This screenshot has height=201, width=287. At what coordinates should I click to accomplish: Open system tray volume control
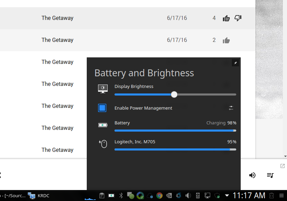[188, 196]
